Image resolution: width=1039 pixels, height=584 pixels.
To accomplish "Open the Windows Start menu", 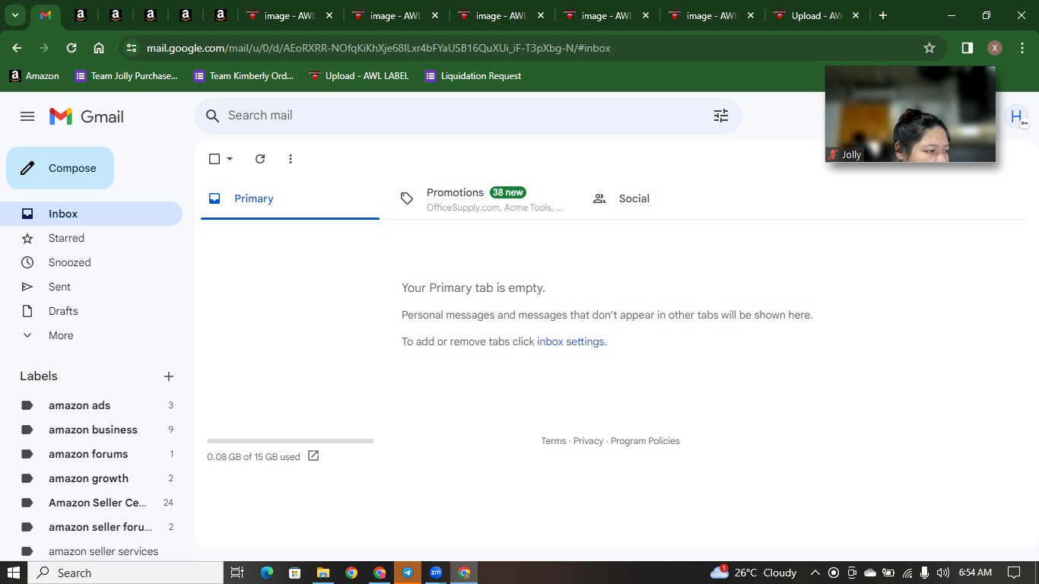I will [x=14, y=573].
